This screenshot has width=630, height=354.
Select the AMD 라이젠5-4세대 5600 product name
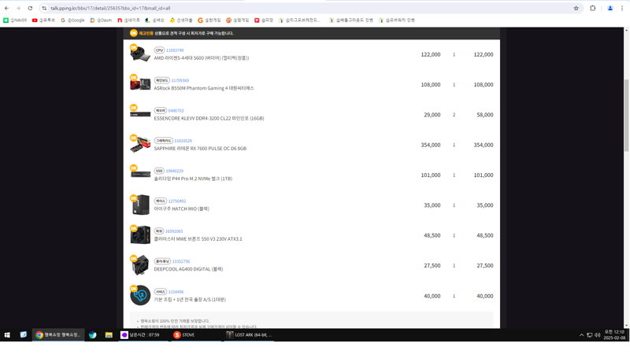click(202, 57)
